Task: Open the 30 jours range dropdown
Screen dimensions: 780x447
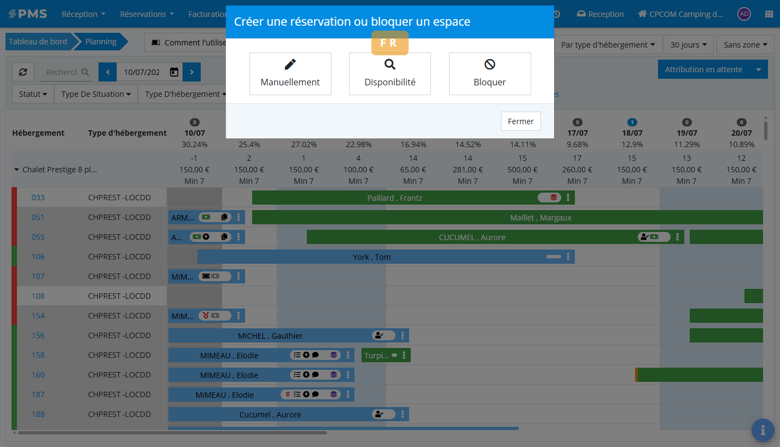Action: tap(688, 45)
